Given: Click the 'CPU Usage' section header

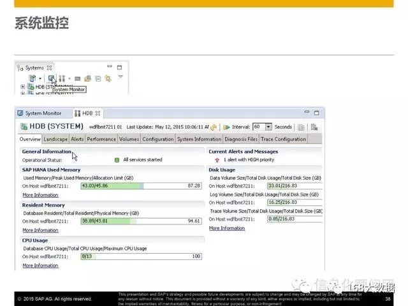Looking at the screenshot, I should [35, 240].
